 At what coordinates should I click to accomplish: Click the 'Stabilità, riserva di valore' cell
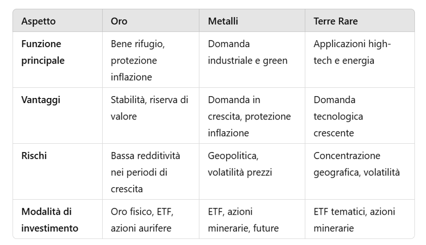[149, 108]
